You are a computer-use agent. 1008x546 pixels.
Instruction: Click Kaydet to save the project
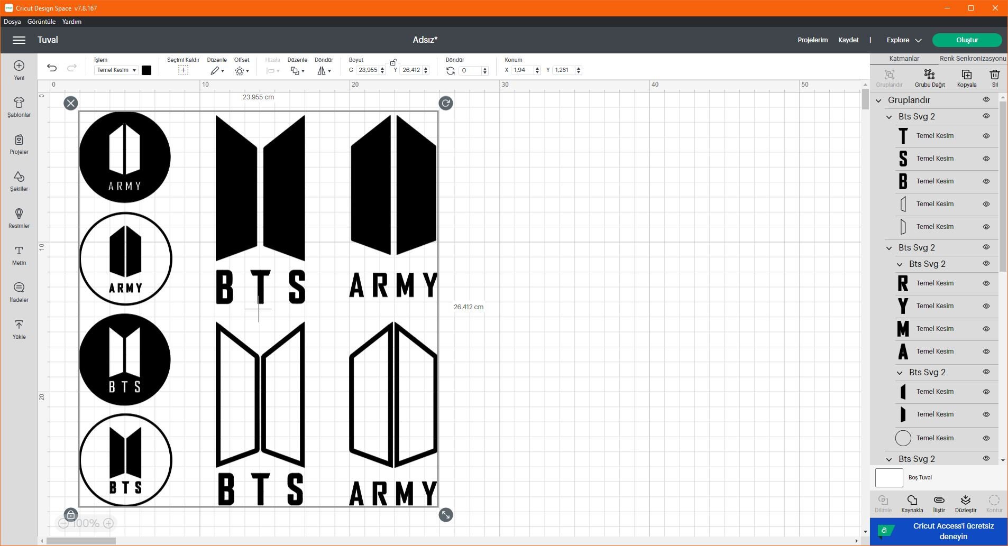(x=848, y=40)
